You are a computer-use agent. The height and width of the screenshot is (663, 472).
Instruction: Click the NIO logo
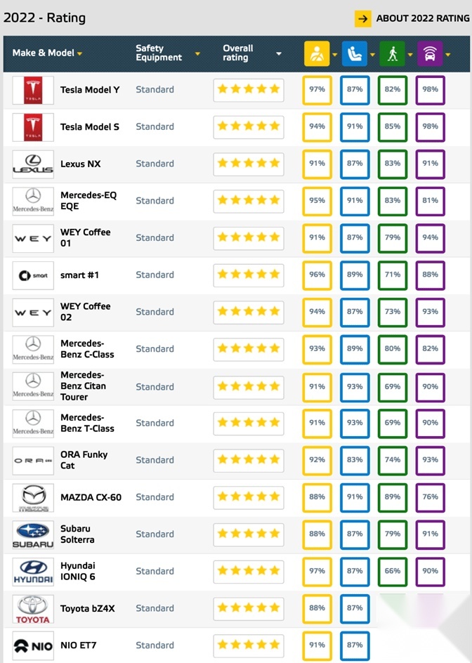(x=33, y=645)
